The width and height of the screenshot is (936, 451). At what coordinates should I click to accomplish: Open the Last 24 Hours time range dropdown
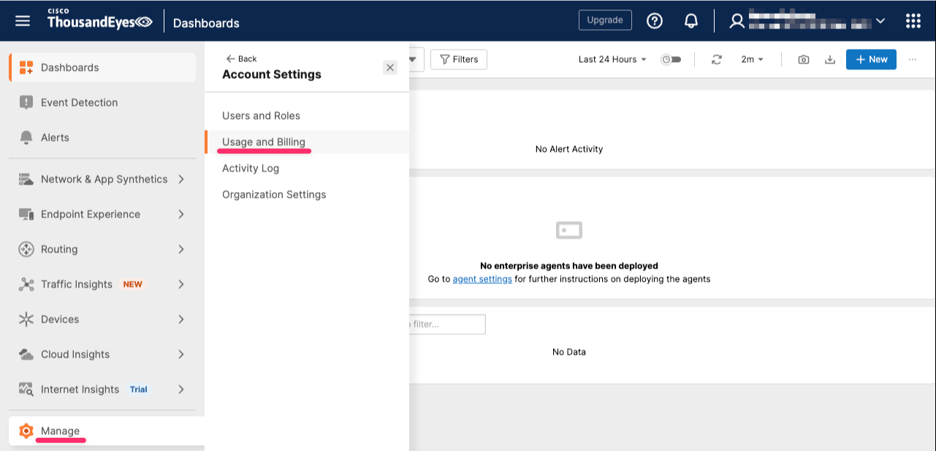612,60
